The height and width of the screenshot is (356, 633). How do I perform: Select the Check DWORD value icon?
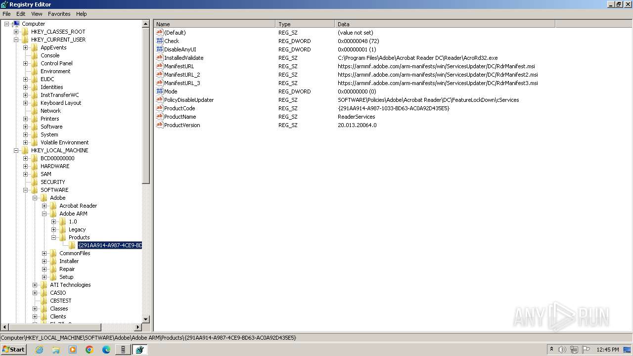coord(159,41)
